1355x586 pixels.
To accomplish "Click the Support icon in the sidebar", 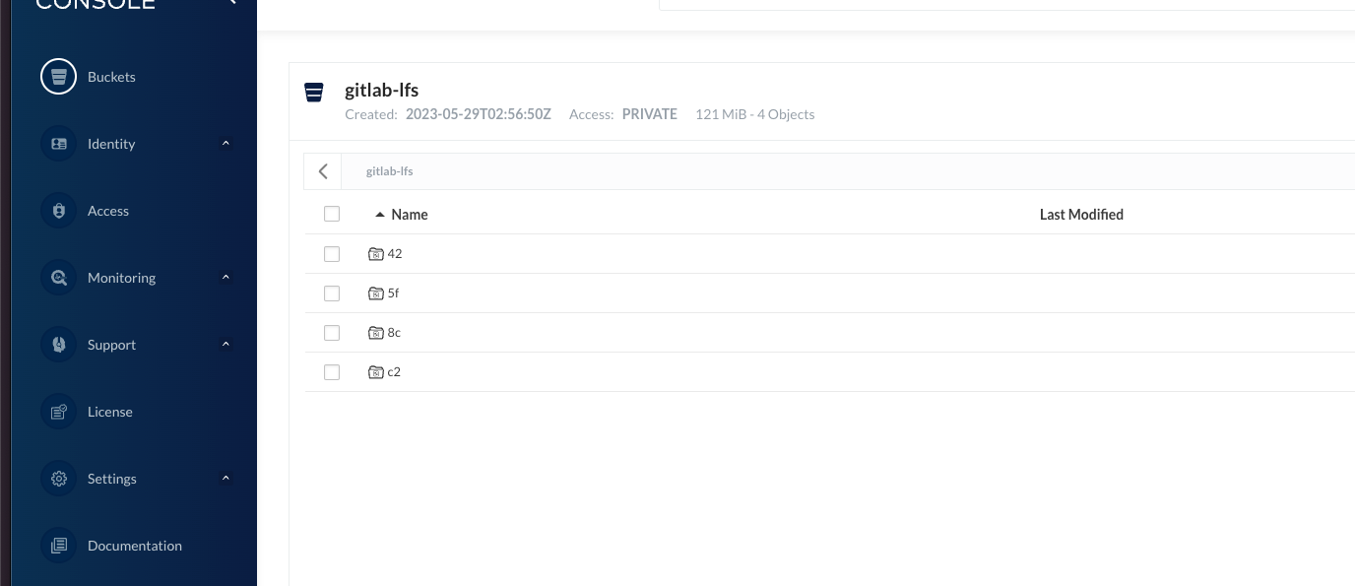I will [58, 345].
